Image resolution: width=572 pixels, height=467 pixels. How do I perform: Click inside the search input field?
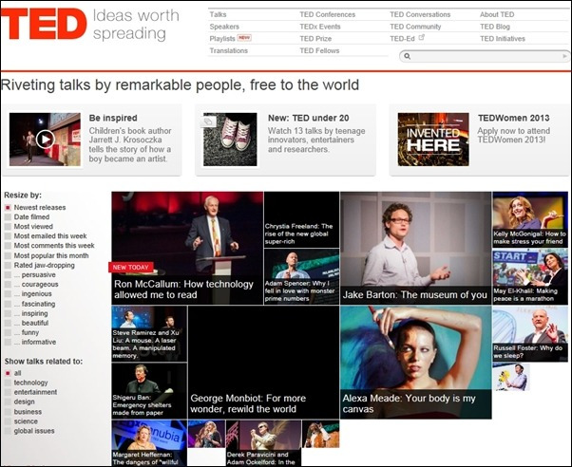[x=486, y=56]
